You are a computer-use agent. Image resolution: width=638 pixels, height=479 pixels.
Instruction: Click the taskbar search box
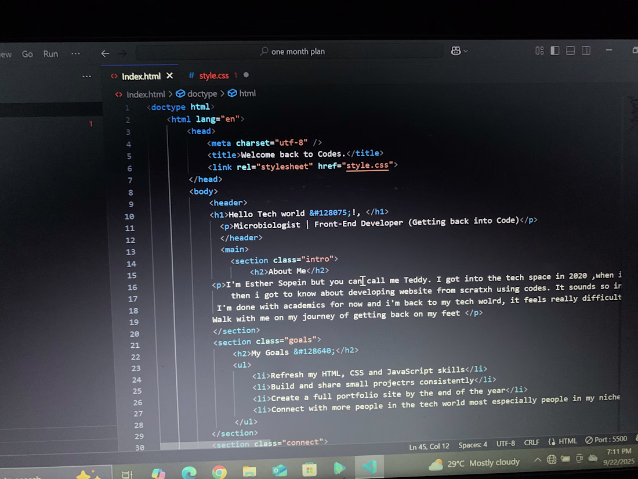coord(56,474)
